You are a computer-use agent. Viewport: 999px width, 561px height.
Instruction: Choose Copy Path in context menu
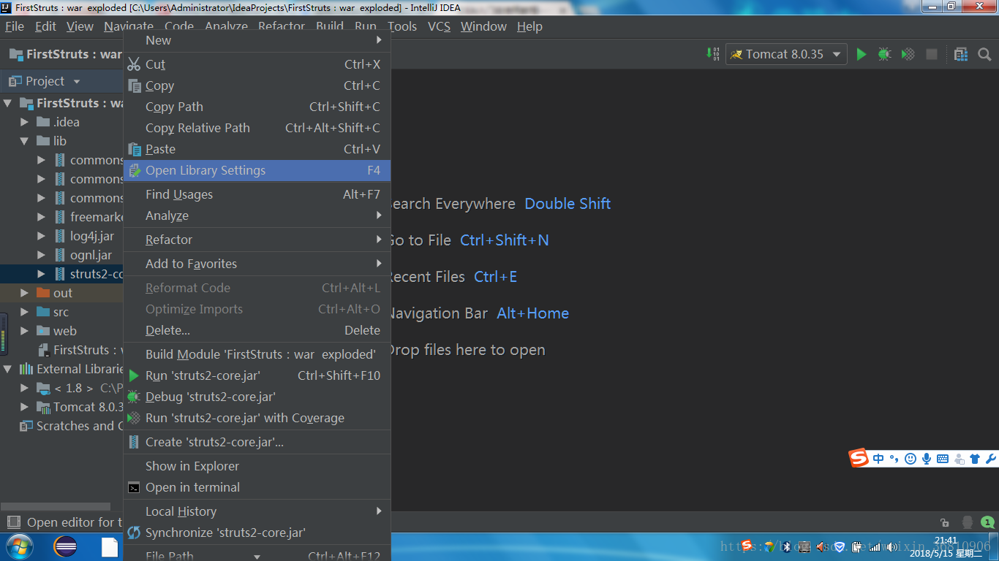click(x=257, y=107)
